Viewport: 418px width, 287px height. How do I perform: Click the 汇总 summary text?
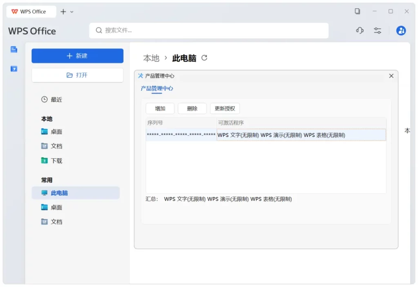219,199
